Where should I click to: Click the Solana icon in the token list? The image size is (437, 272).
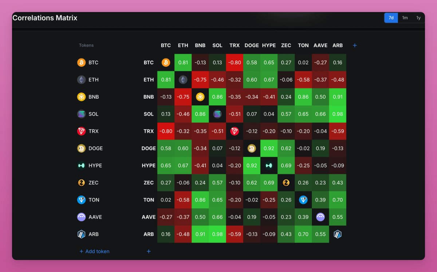tap(81, 114)
